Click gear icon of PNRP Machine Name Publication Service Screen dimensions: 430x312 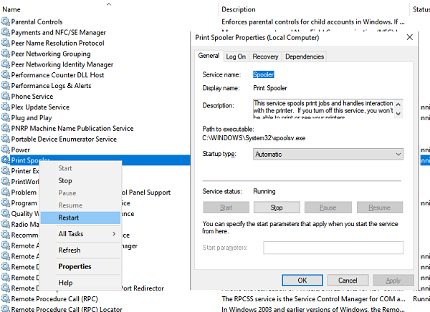pyautogui.click(x=5, y=128)
